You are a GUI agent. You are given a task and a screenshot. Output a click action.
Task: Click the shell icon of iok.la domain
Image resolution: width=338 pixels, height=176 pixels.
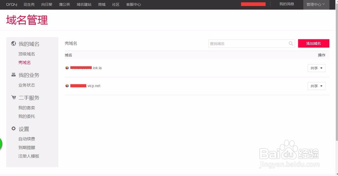67,68
